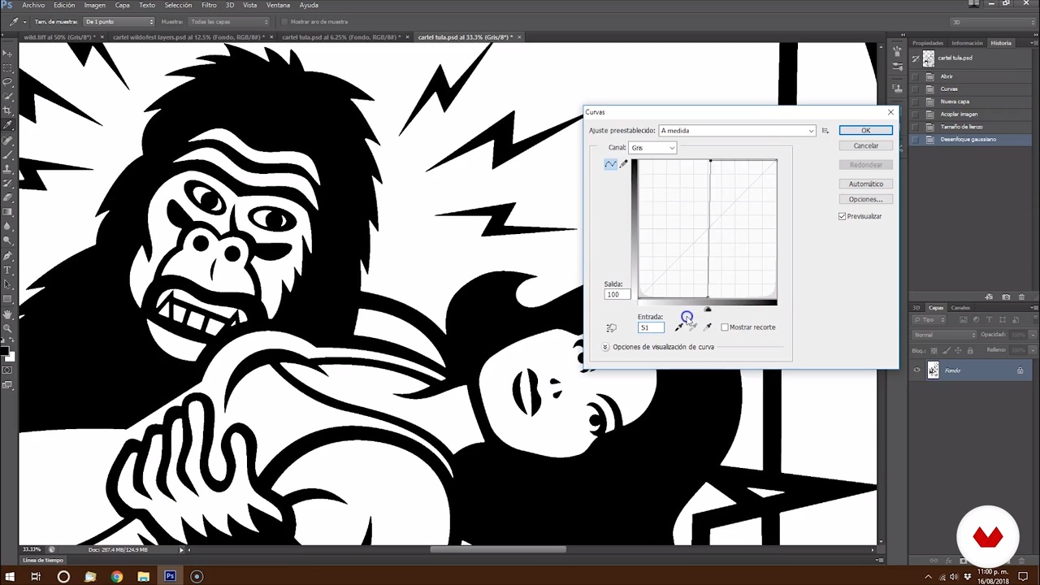Select the Move tool
This screenshot has height=585, width=1040.
(7, 53)
